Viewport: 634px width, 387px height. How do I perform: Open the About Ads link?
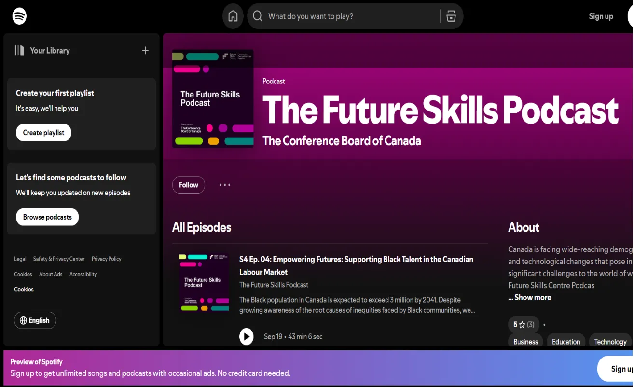coord(51,275)
